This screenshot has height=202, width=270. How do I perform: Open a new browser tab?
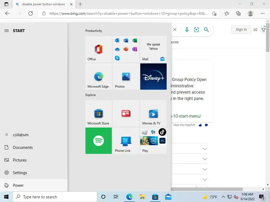point(80,4)
